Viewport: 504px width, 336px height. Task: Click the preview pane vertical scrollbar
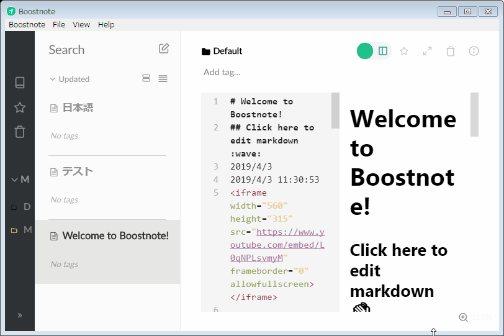coord(474,114)
